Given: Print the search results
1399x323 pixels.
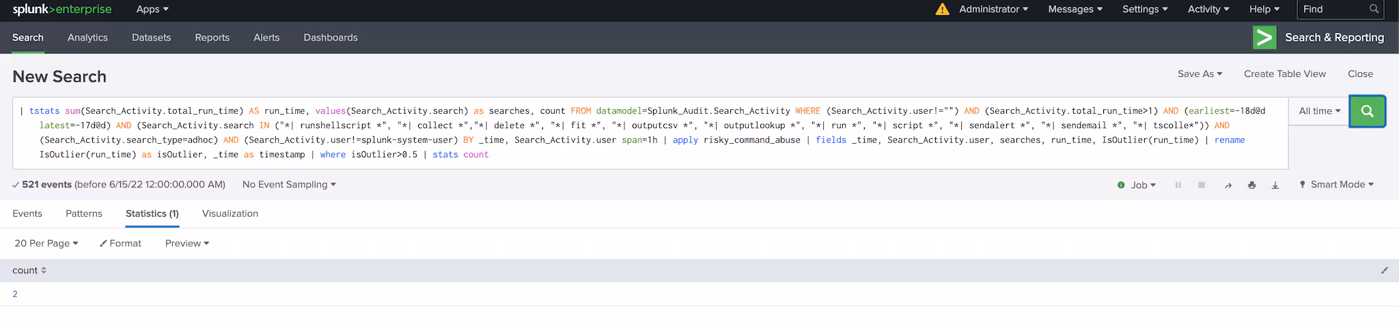Looking at the screenshot, I should coord(1251,185).
